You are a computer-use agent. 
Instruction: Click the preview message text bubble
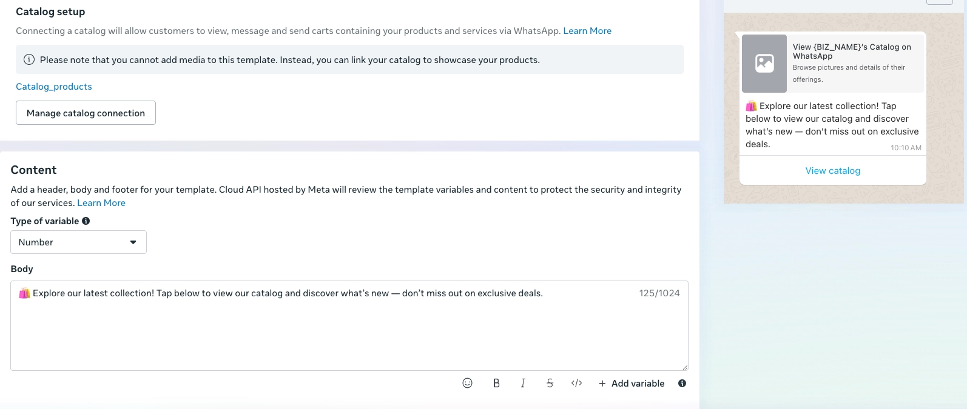(832, 125)
